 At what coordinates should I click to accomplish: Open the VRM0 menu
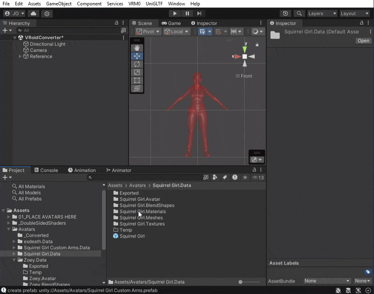pos(134,4)
